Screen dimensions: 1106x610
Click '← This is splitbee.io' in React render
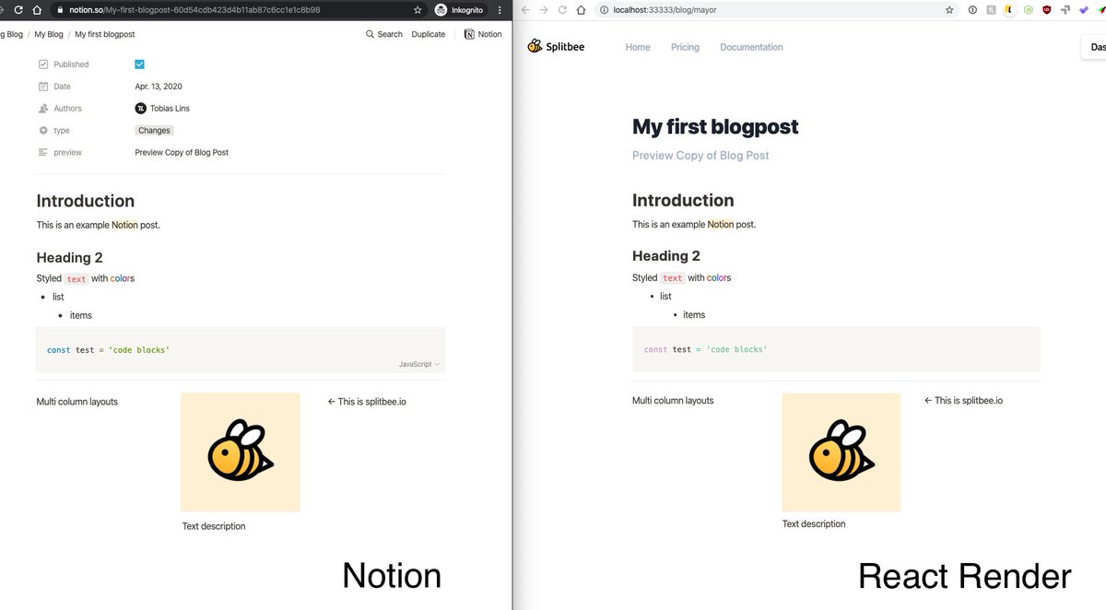point(963,401)
